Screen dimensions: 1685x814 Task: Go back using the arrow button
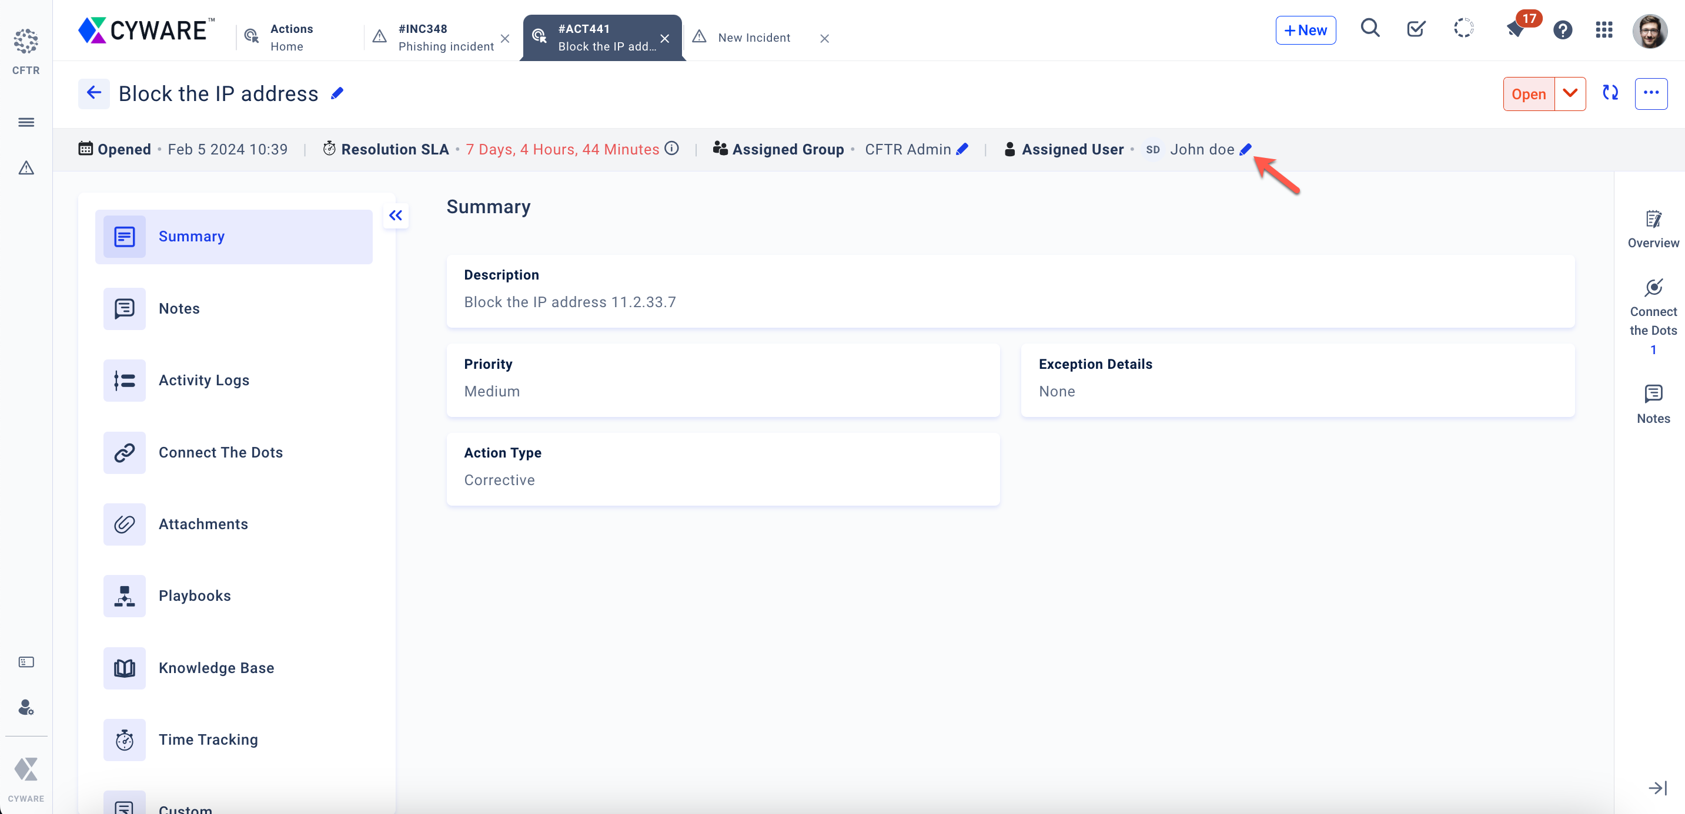(x=93, y=93)
